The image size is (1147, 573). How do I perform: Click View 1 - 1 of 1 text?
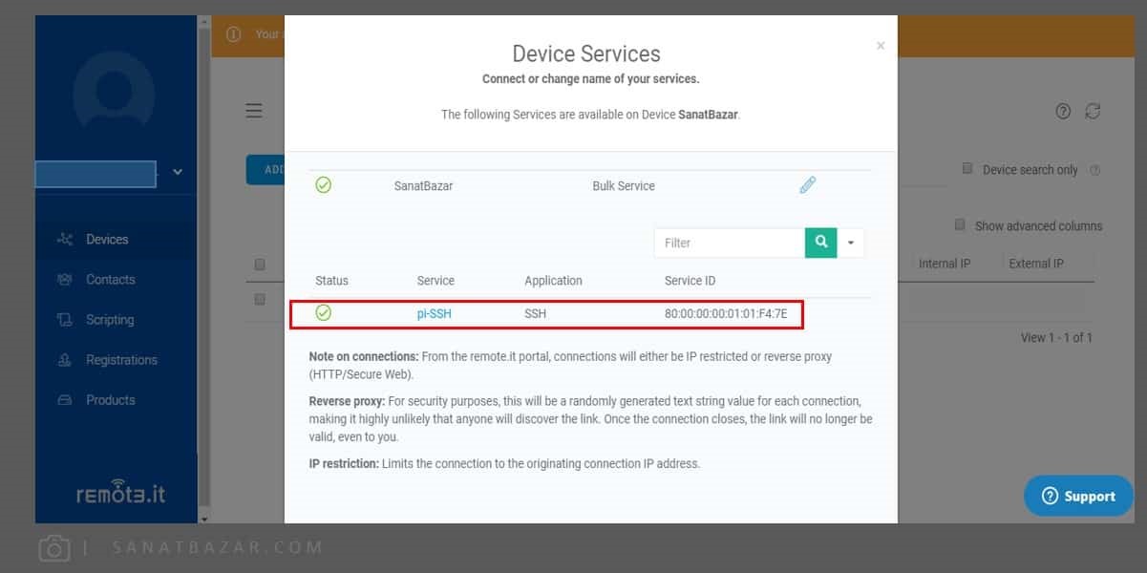(x=1056, y=337)
